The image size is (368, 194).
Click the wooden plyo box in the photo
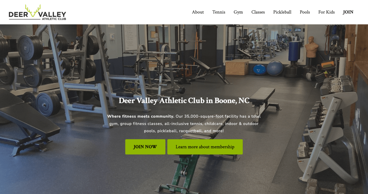[237, 67]
